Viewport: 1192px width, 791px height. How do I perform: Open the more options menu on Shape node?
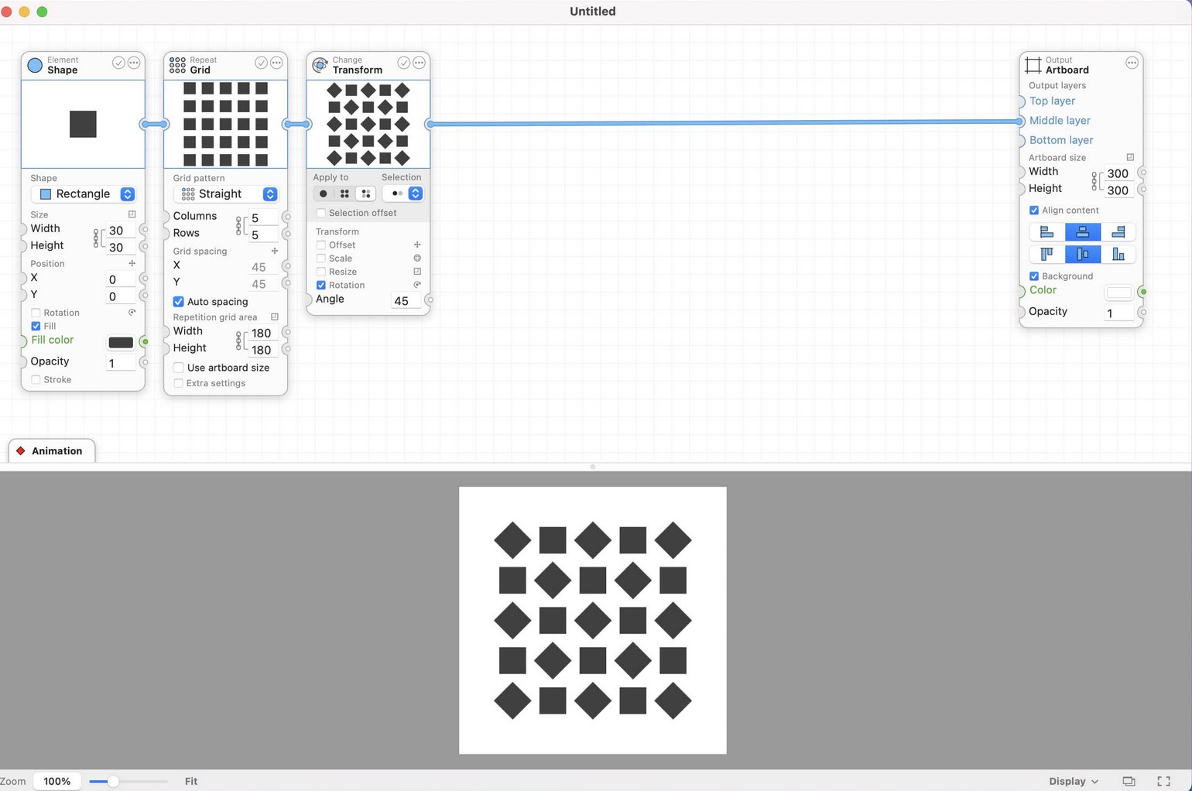[134, 63]
